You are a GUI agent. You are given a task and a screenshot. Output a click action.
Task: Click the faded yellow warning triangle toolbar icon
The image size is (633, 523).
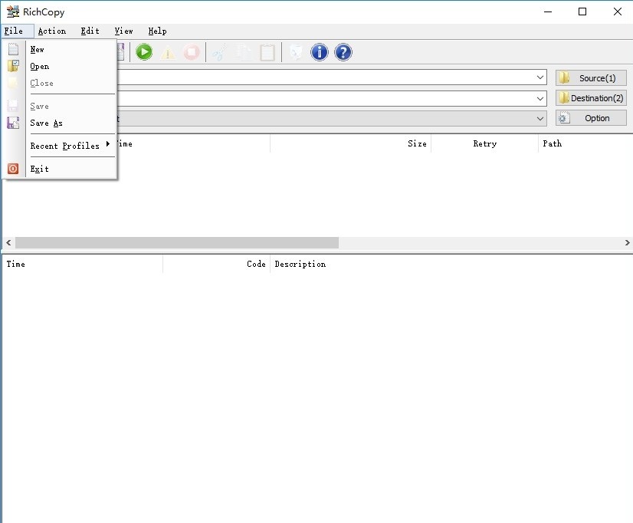coord(168,52)
